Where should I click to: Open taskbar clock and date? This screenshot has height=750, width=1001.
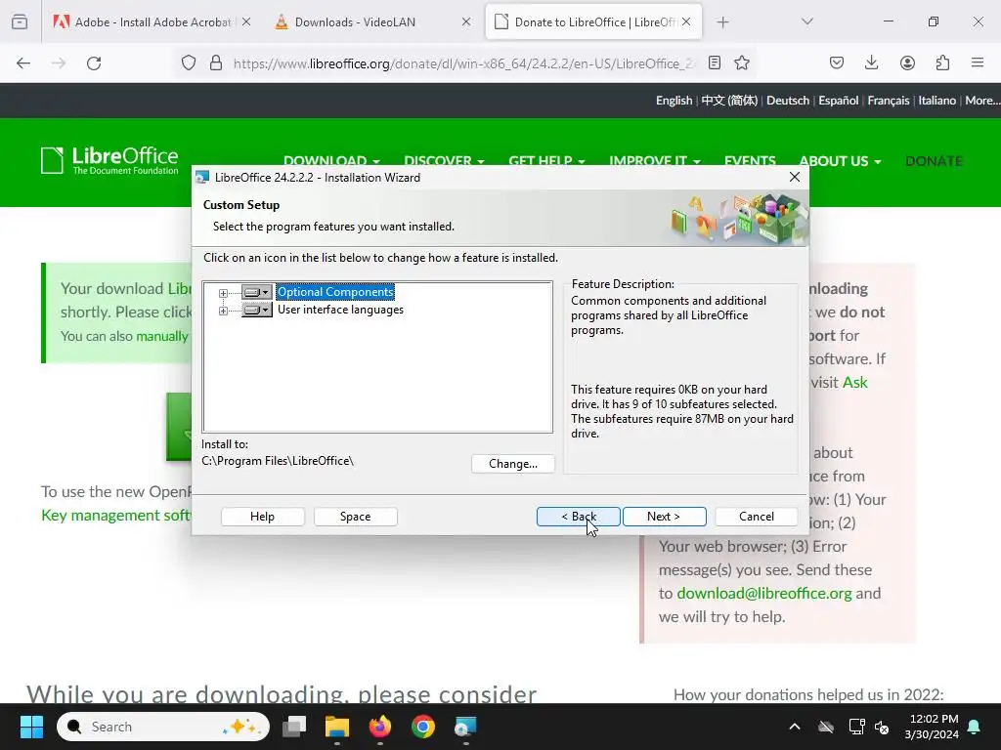coord(932,727)
